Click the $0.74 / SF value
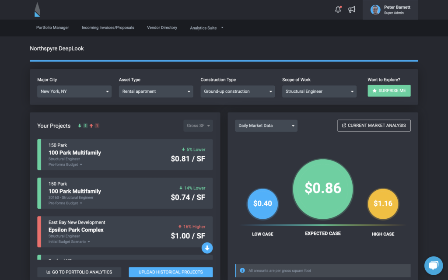Image resolution: width=448 pixels, height=280 pixels. pos(188,197)
